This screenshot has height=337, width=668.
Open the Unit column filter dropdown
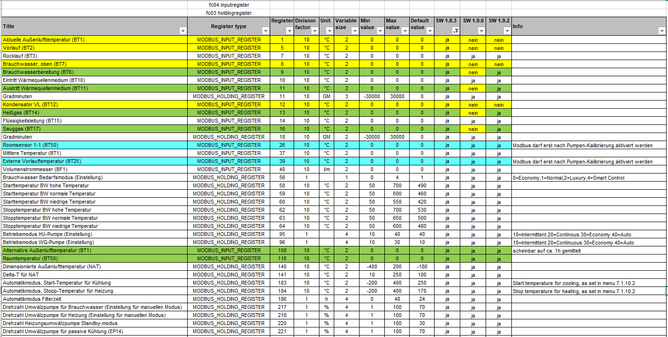tap(329, 31)
